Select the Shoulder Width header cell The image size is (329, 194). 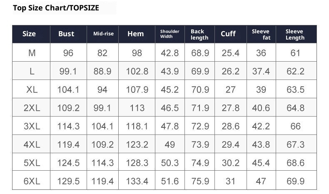pyautogui.click(x=169, y=34)
